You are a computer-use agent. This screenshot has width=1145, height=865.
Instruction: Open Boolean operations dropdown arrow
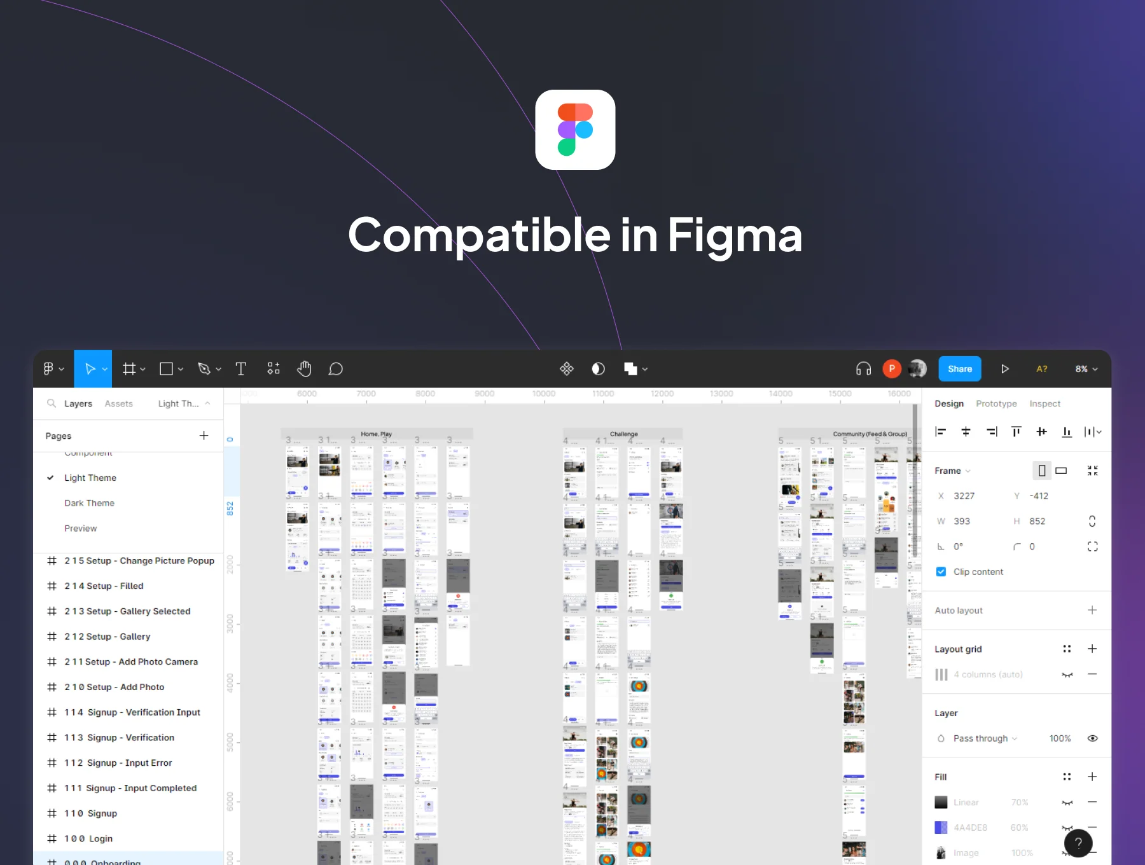[644, 369]
